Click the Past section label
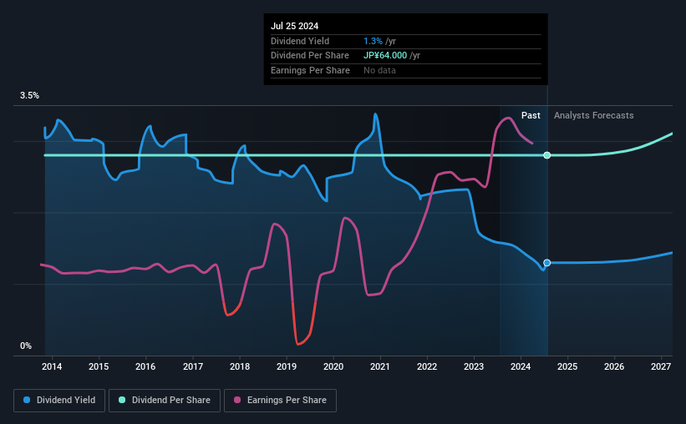The width and height of the screenshot is (686, 424). point(531,115)
